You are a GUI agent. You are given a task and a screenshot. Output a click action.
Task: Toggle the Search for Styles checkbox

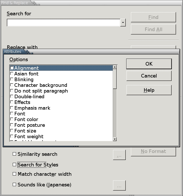[15, 165]
